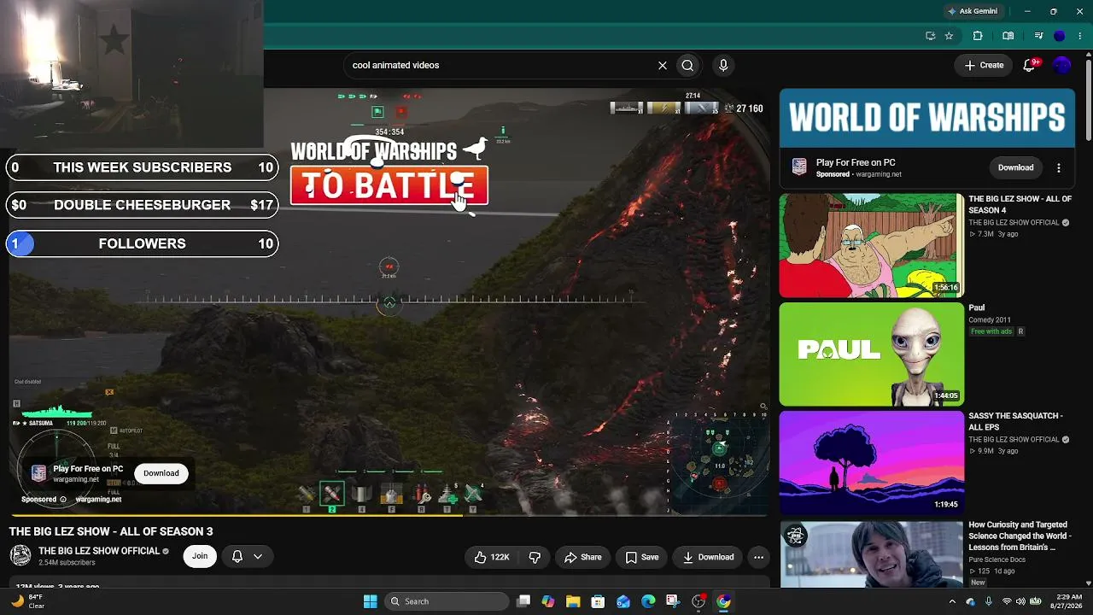Click title 'THE BIG LEZ SHOW - ALL OF SEASON 4'
The height and width of the screenshot is (615, 1093).
click(1020, 204)
